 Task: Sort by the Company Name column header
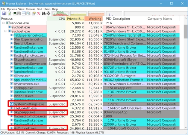(163, 19)
